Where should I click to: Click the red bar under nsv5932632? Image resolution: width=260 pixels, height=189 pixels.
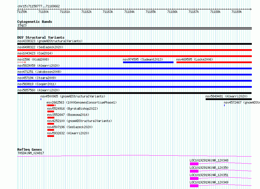point(51,136)
